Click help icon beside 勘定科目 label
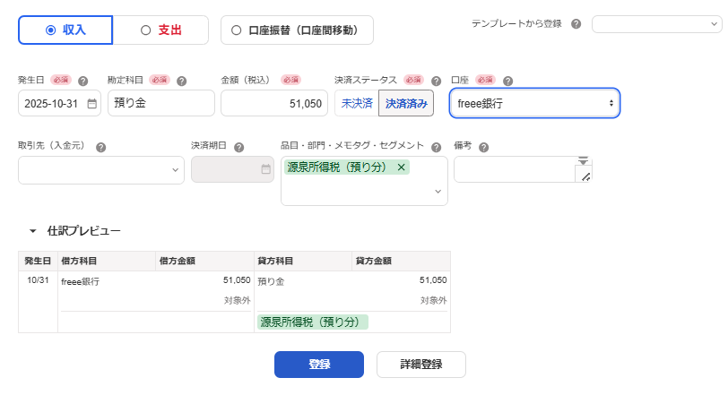The width and height of the screenshot is (728, 395). [181, 82]
